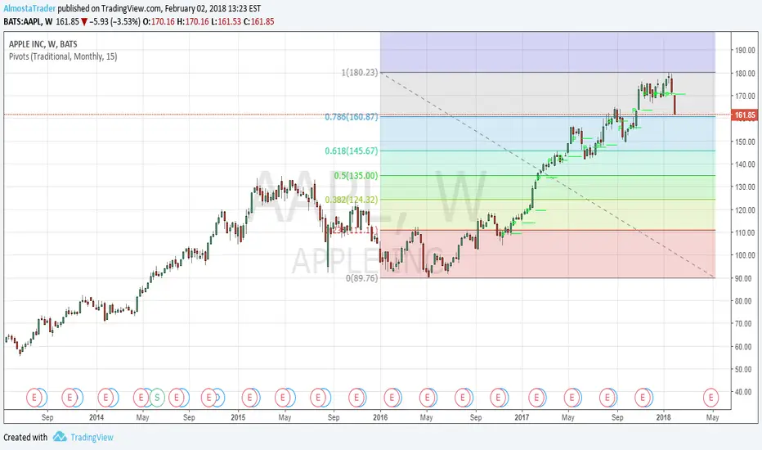Select earnings marker just after 2014 label

(x=106, y=398)
